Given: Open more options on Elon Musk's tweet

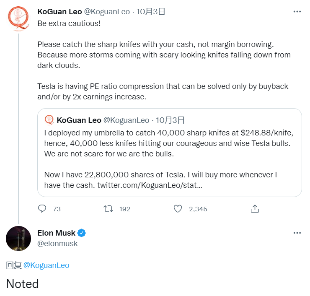Looking at the screenshot, I should 297,233.
